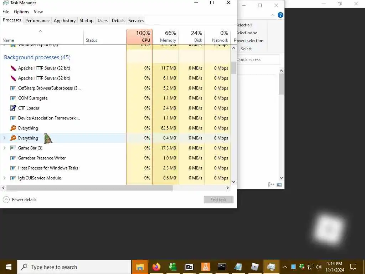Open the volume control in system tray

319,267
